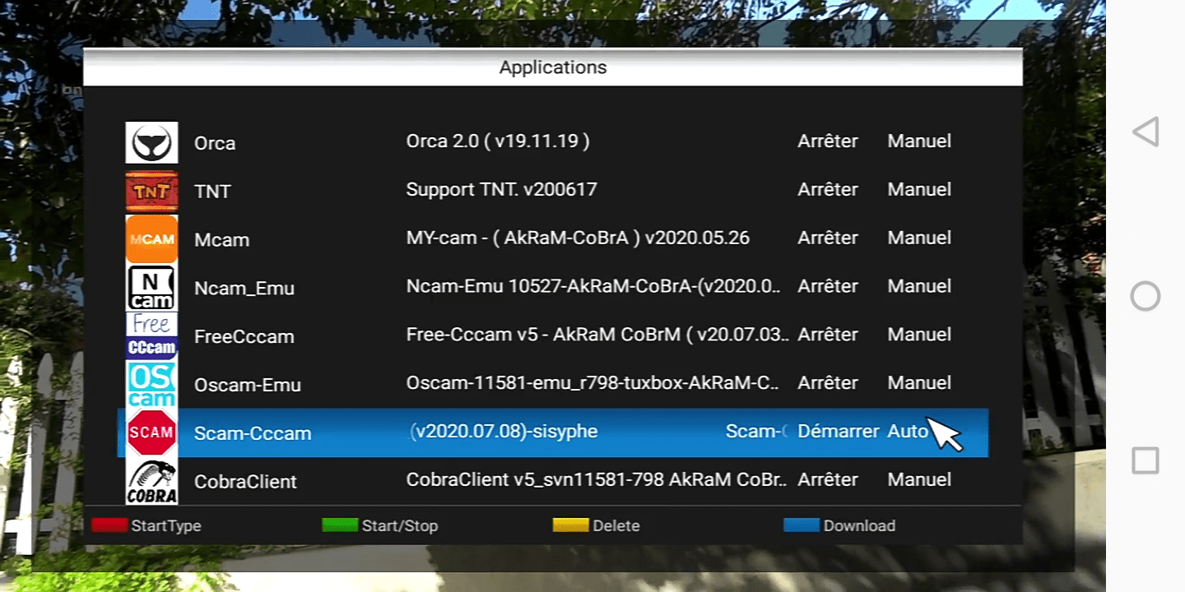Tap the Android back triangle button
1185x592 pixels.
click(1145, 132)
